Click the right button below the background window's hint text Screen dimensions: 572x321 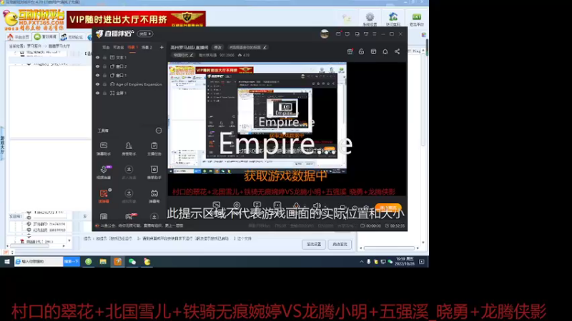pyautogui.click(x=340, y=245)
